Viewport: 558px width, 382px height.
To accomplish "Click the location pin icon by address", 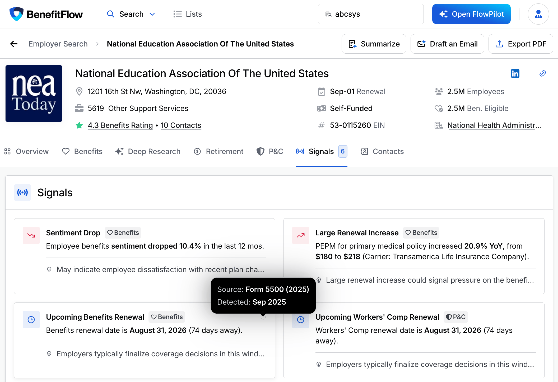I will tap(79, 91).
